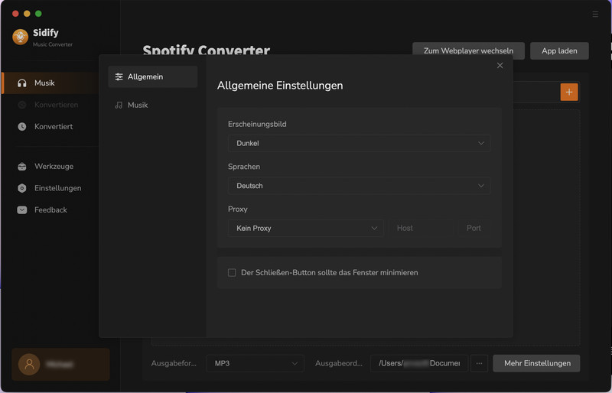Toggle 'Schließen-Button sollte das Fenster minimieren' checkbox
This screenshot has width=612, height=393.
(x=232, y=273)
